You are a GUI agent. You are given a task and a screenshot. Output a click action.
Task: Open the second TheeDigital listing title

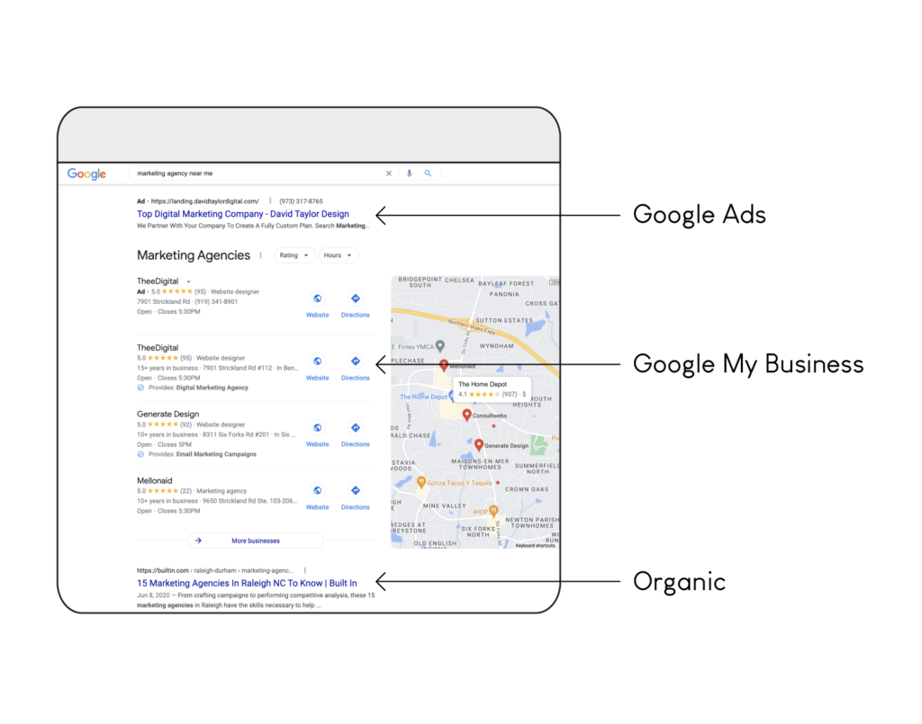click(x=158, y=348)
